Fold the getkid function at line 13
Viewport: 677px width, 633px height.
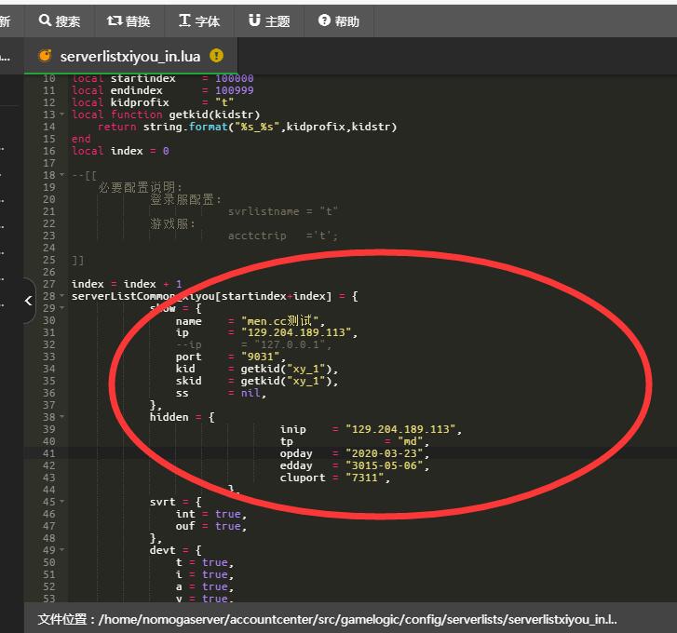pyautogui.click(x=61, y=114)
